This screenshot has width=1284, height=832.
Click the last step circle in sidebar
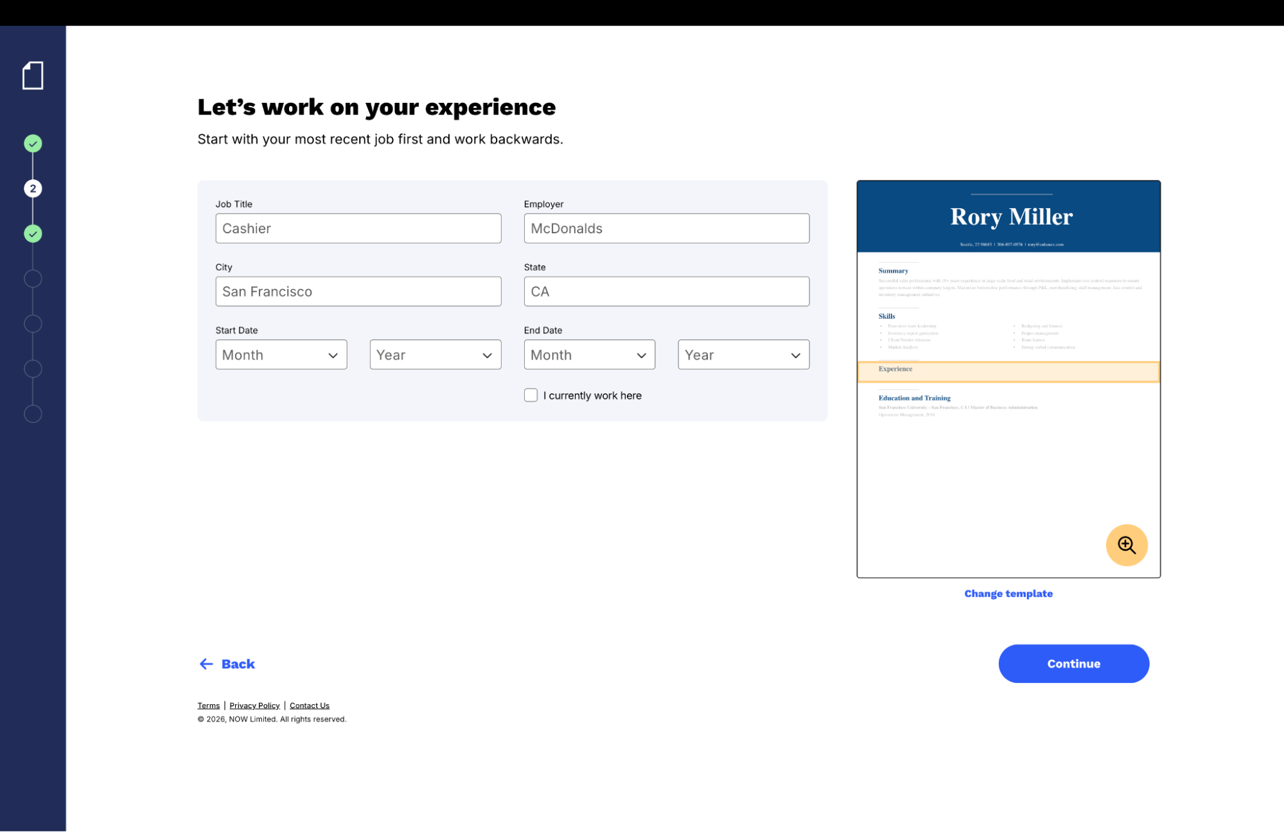pos(33,414)
